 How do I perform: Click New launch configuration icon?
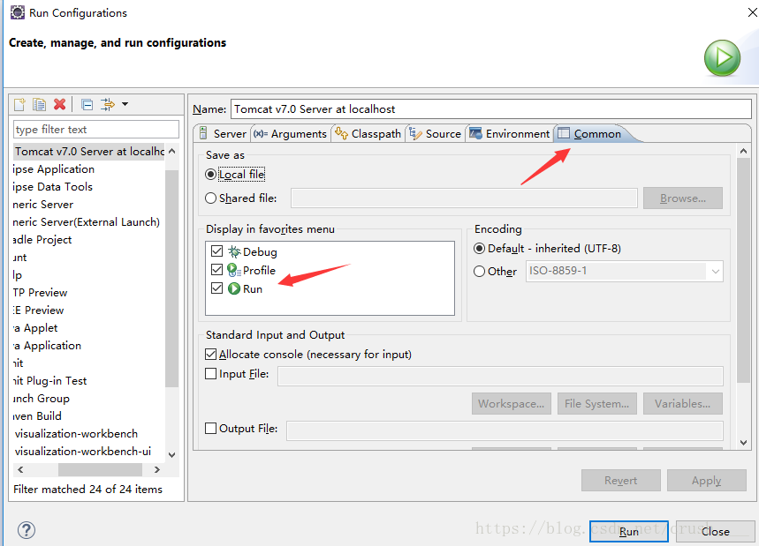pyautogui.click(x=19, y=104)
